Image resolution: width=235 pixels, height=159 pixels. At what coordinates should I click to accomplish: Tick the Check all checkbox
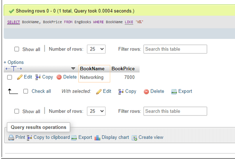coord(26,91)
